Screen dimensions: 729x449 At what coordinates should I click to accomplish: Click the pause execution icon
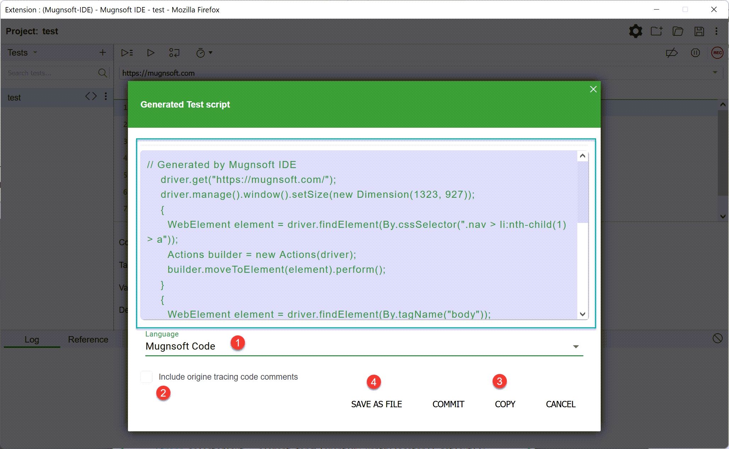point(695,53)
